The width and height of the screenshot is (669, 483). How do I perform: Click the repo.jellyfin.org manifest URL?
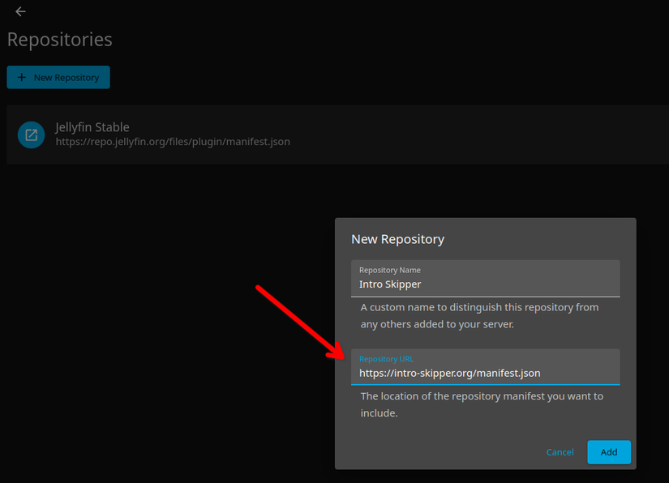pos(172,141)
